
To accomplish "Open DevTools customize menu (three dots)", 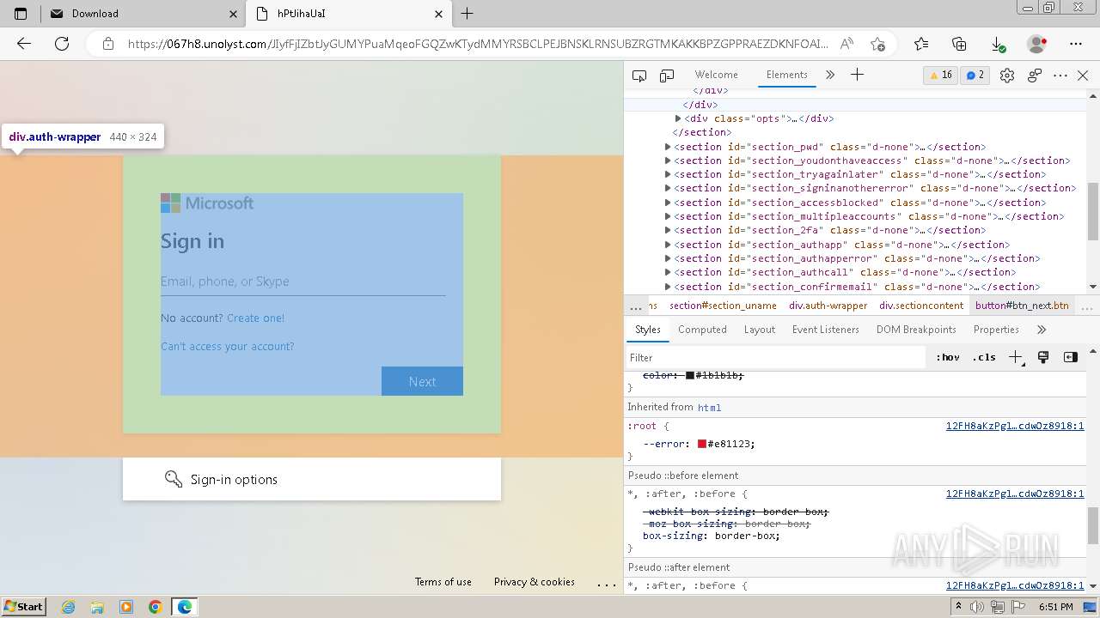I will [1060, 76].
